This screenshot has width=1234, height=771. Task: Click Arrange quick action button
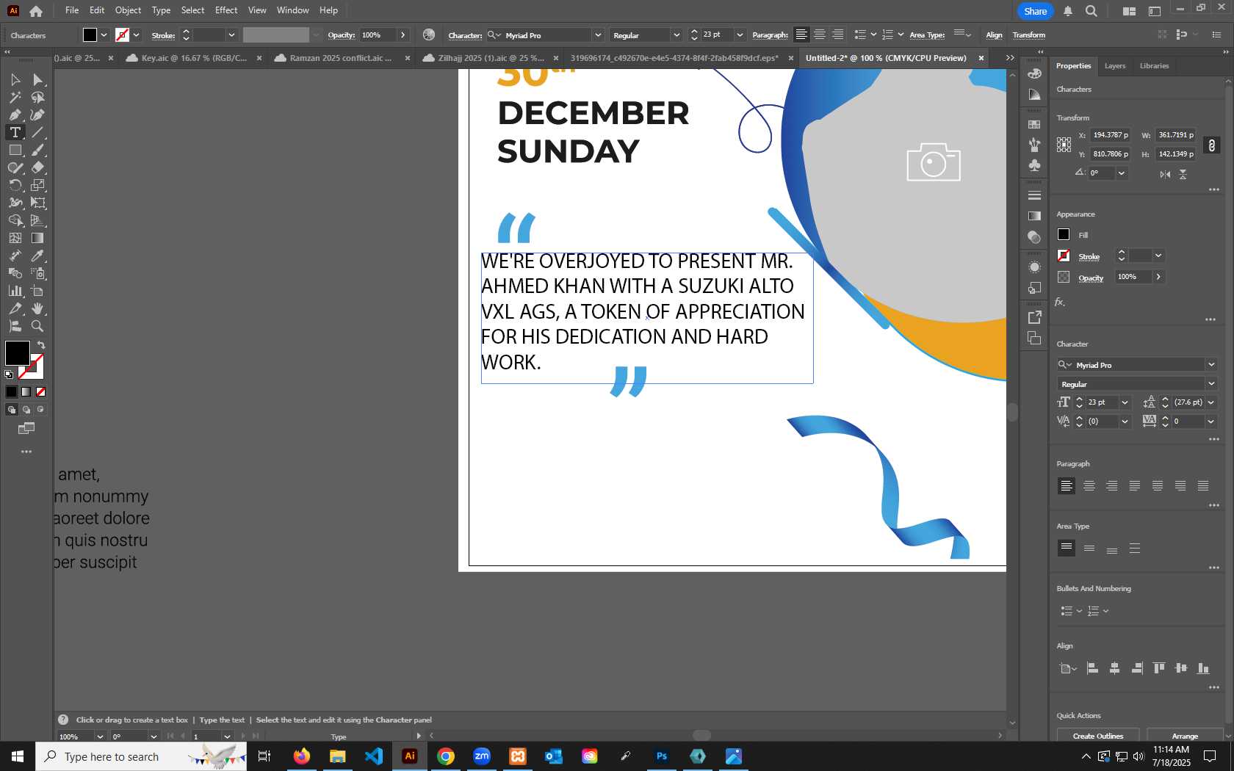pos(1185,736)
